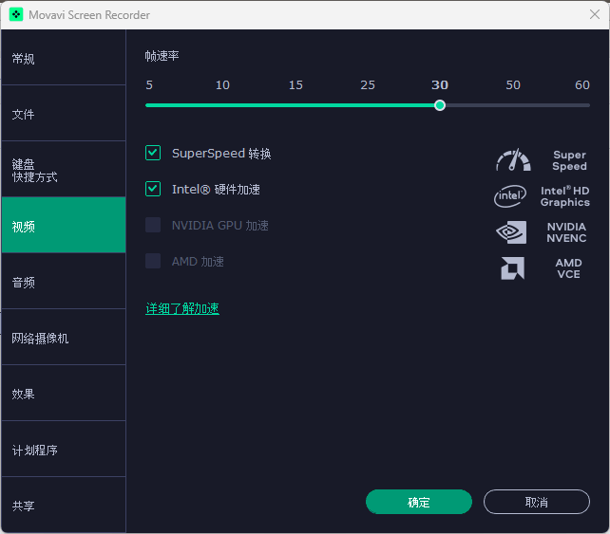Toggle the Intel® 硬件加速 checkbox
This screenshot has height=534, width=610.
pos(153,189)
